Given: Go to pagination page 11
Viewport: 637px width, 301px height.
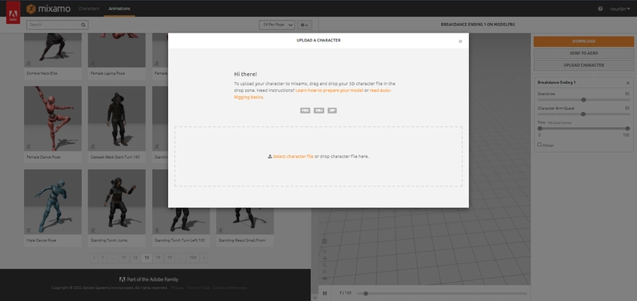Looking at the screenshot, I should (x=124, y=257).
